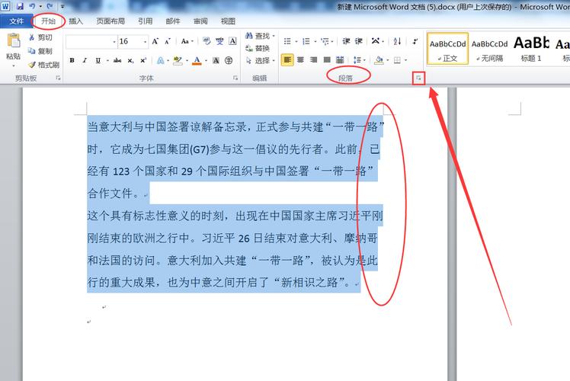Apply the 无间隔 (No Spacing) style
This screenshot has width=570, height=381.
point(490,49)
